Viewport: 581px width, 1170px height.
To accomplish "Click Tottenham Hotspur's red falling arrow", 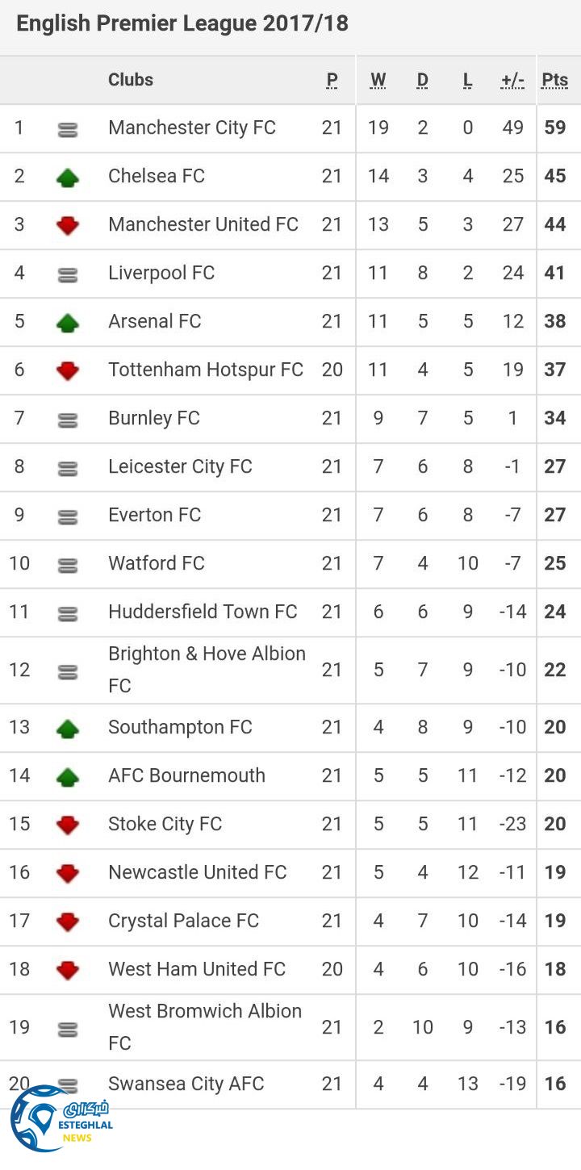I will pos(68,370).
